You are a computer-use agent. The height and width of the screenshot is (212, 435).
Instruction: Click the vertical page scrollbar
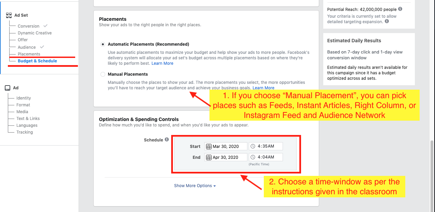point(432,170)
